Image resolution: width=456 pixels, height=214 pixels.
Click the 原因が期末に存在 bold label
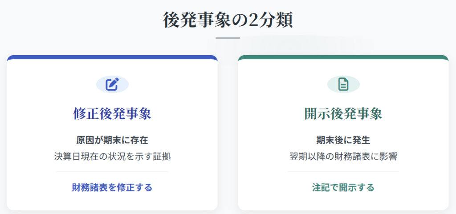coord(112,140)
